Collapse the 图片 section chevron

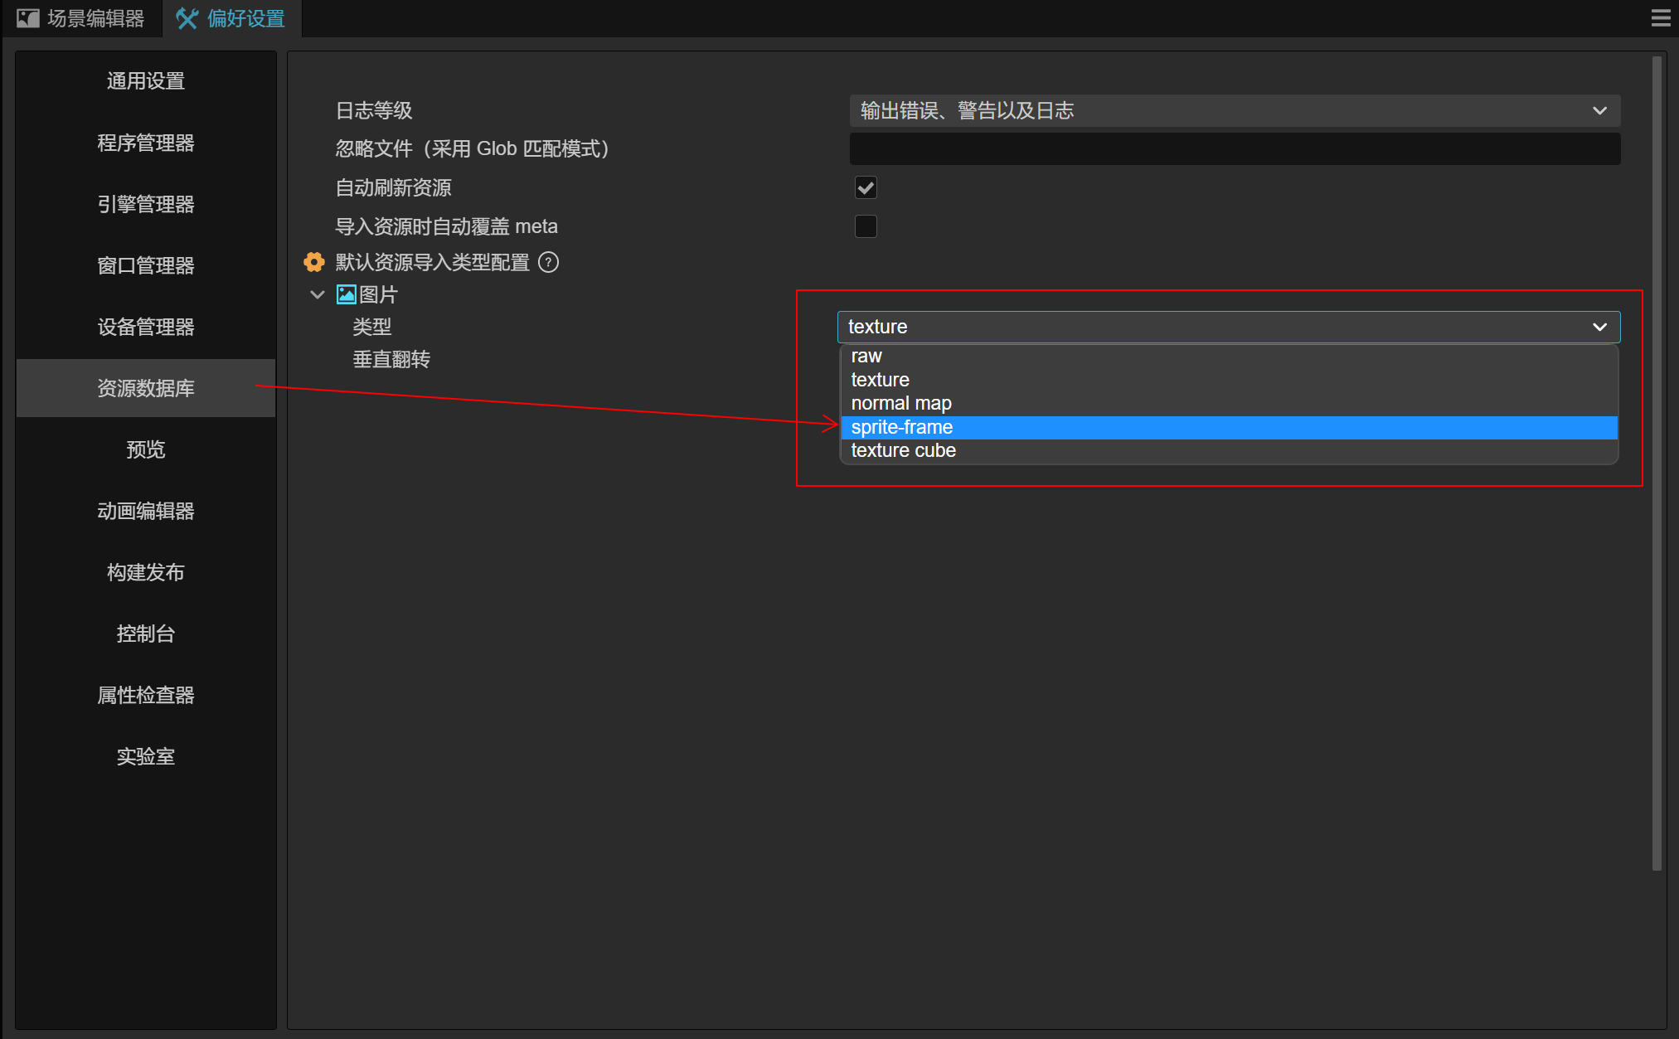coord(317,294)
